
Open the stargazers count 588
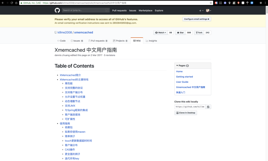(189, 33)
